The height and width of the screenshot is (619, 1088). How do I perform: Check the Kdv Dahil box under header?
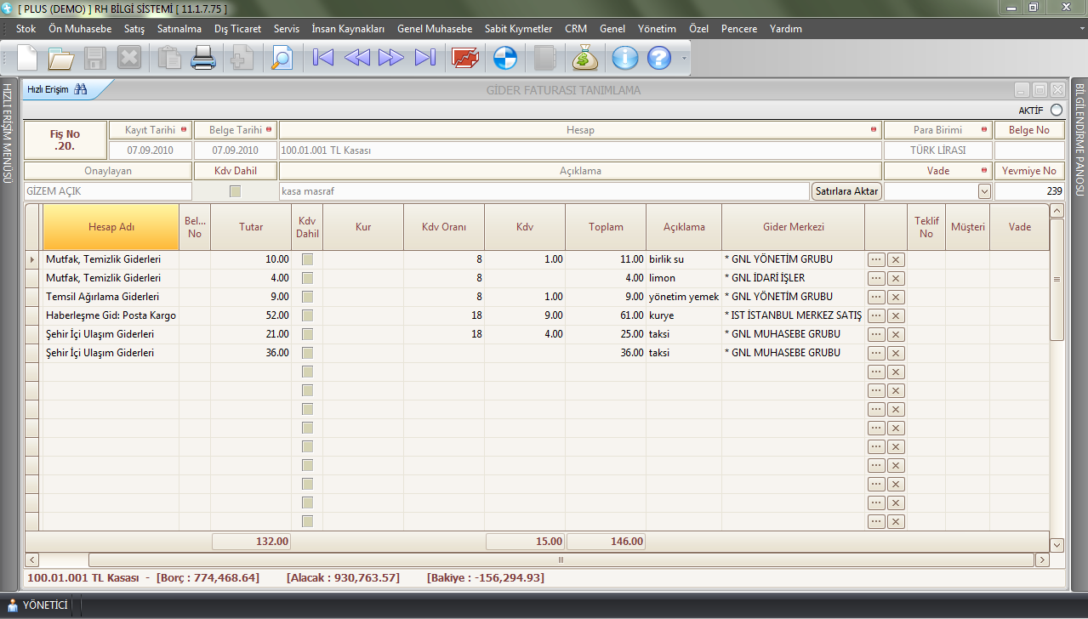(x=236, y=191)
